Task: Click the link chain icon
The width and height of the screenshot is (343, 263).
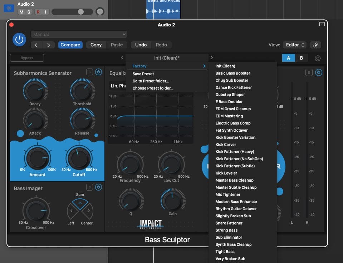Action: [315, 45]
